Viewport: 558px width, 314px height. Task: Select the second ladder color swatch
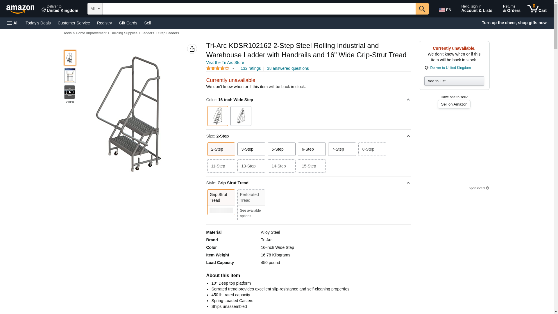[x=241, y=116]
